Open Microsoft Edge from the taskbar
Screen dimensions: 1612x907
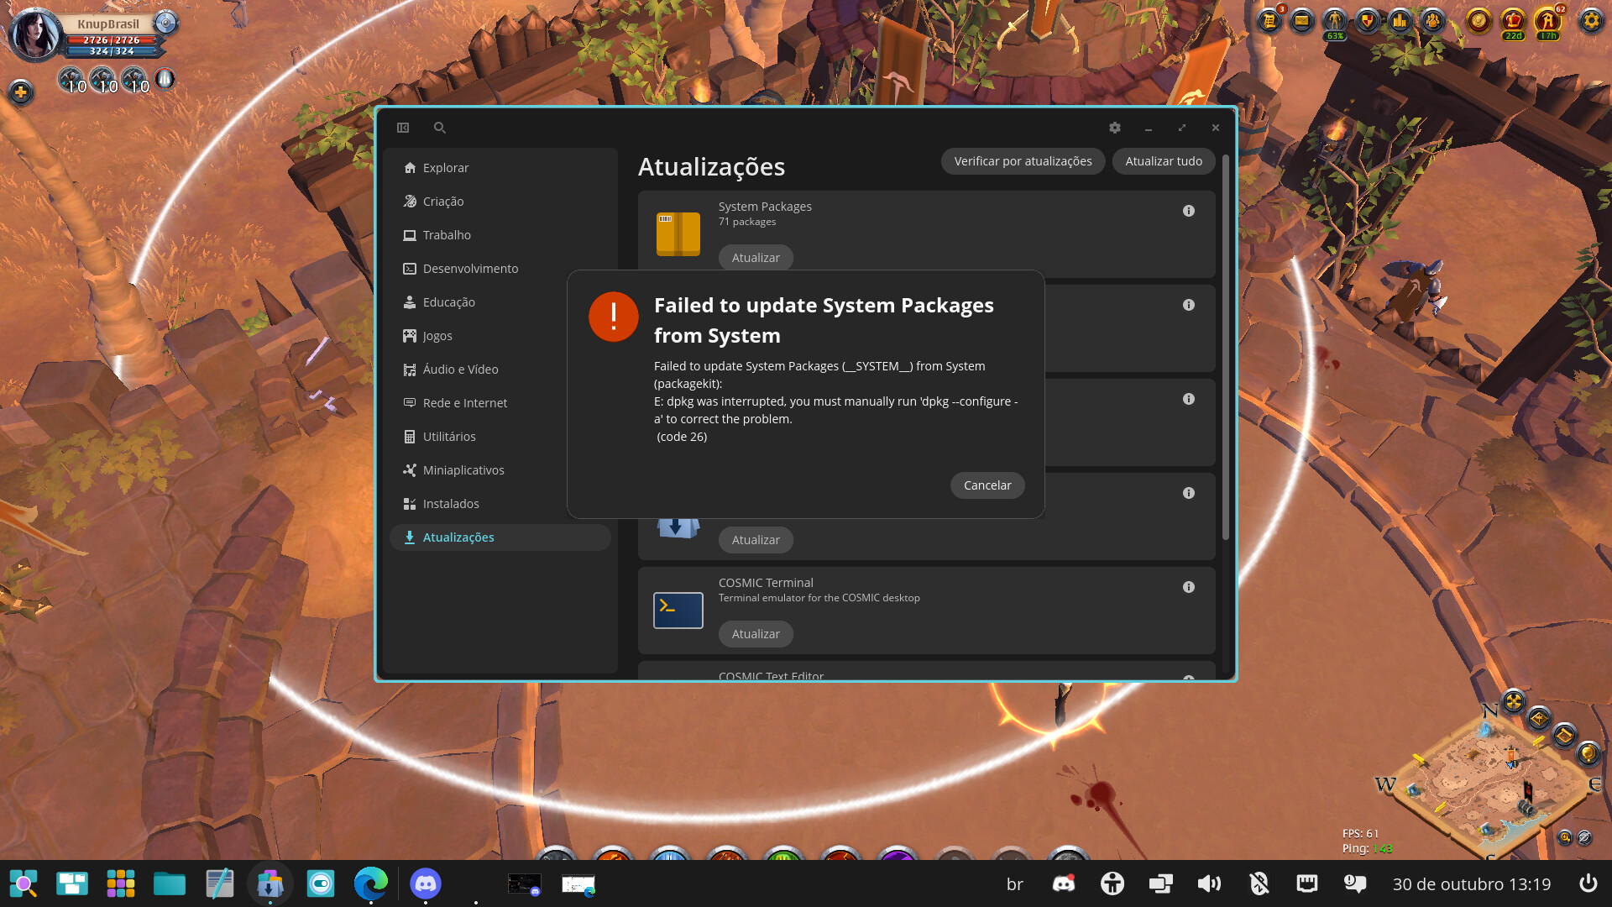[370, 883]
